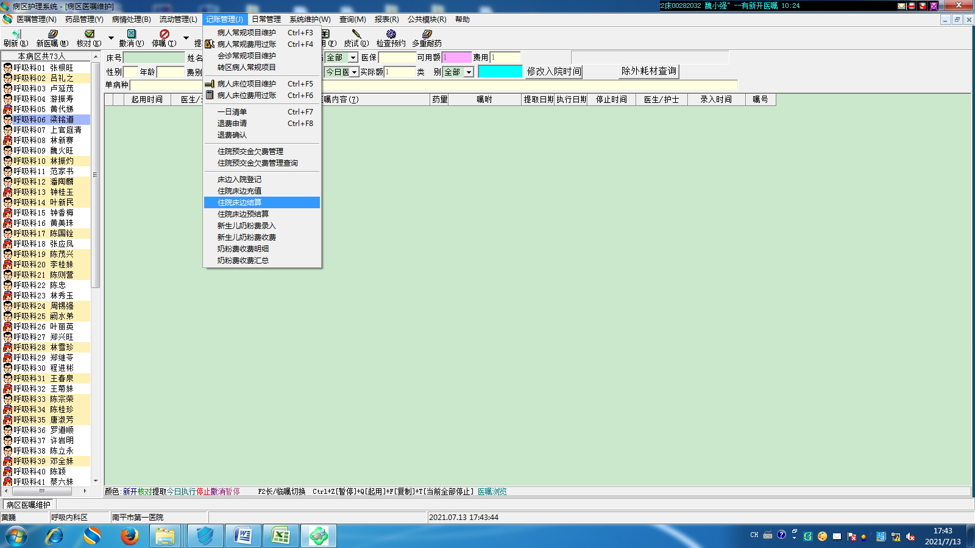975x548 pixels.
Task: Click the red minus icon in notification bar
Action: 912,5
